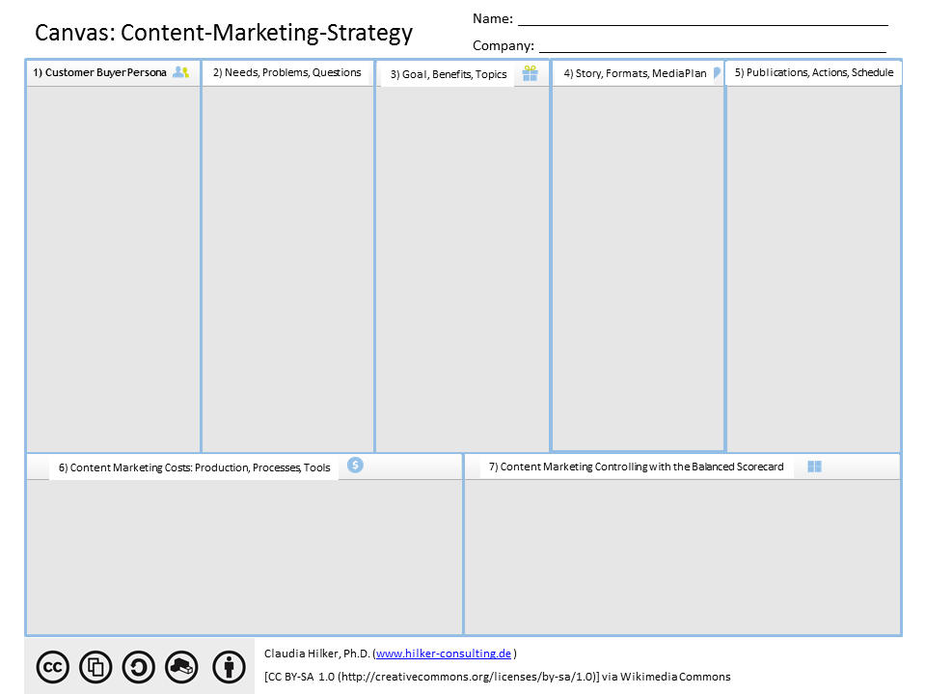This screenshot has height=694, width=926.
Task: Select the '5) Publications, Actions, Schedule' heading
Action: tap(814, 72)
